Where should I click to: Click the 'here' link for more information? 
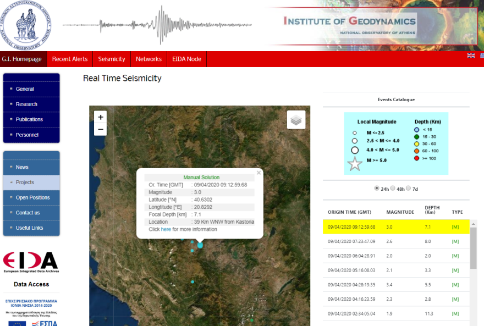point(166,229)
